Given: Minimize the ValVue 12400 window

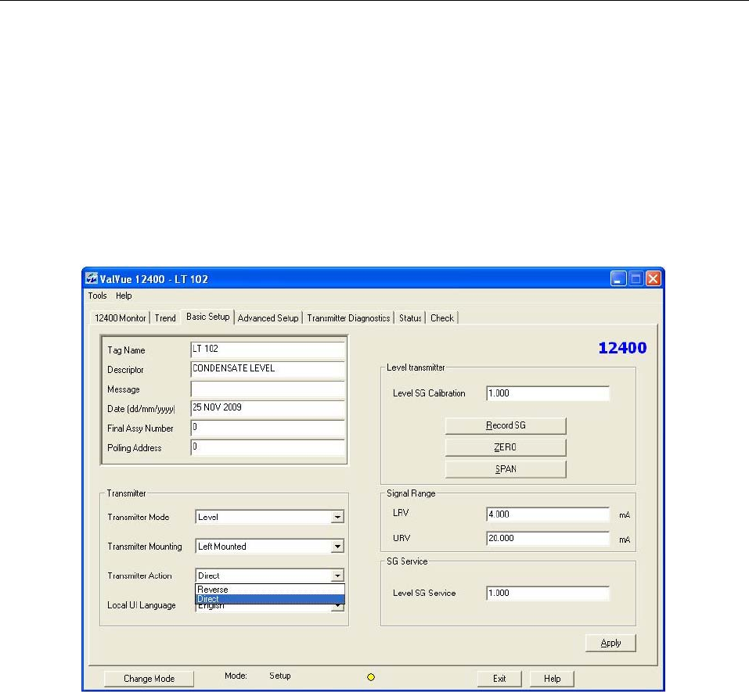Looking at the screenshot, I should click(x=618, y=278).
